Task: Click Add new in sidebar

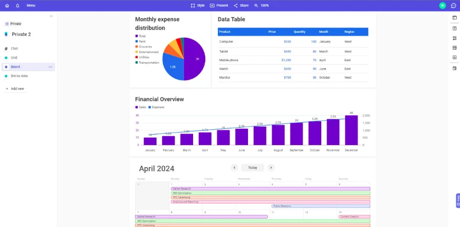Action: coord(15,89)
